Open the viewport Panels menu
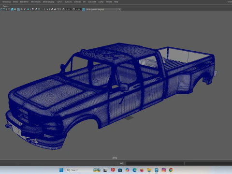Viewport: 232px width, 174px height. (x=5, y=6)
